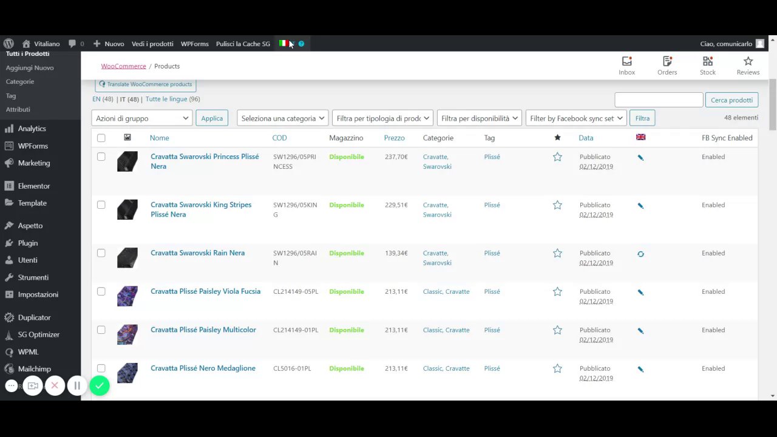This screenshot has height=437, width=777.
Task: Click Pulisci la Cache SG
Action: (243, 44)
